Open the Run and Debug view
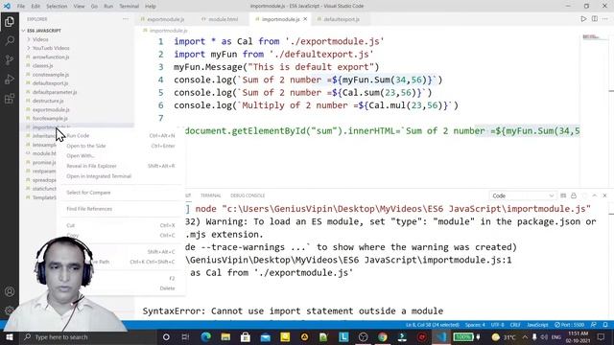 coord(10,79)
